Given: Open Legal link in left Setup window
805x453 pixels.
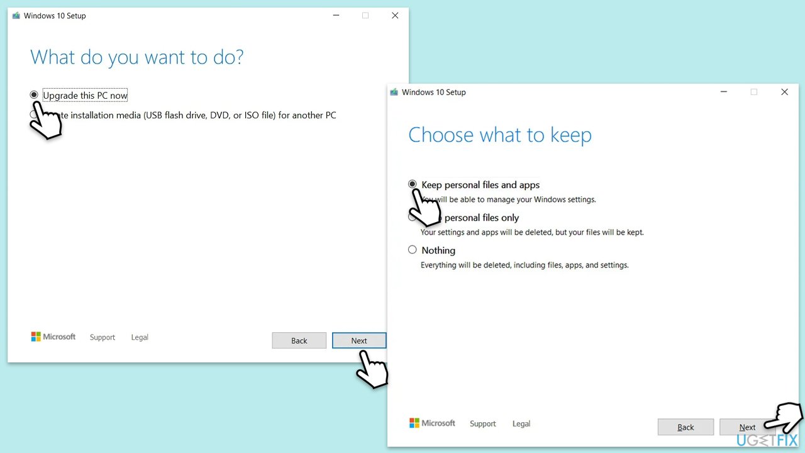Looking at the screenshot, I should [x=140, y=337].
